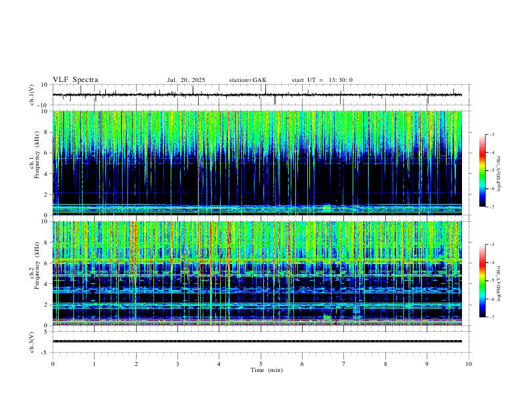Image resolution: width=528 pixels, height=408 pixels.
Task: Click the time axis tick label '8'
Action: [x=385, y=364]
